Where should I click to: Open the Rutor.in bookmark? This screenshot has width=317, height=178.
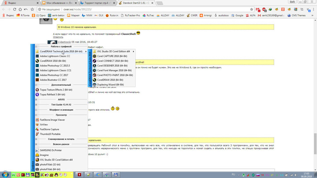(112, 15)
